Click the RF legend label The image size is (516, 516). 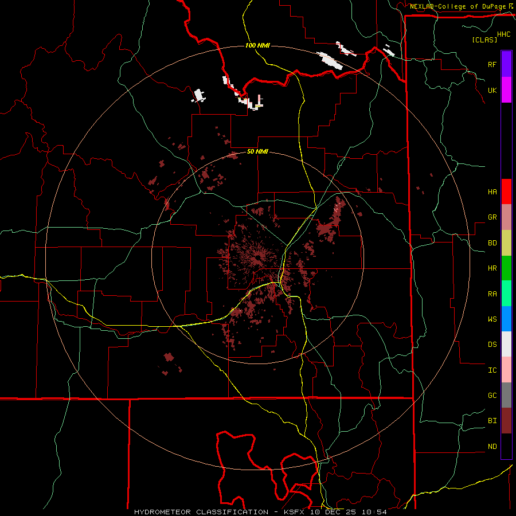pyautogui.click(x=492, y=64)
